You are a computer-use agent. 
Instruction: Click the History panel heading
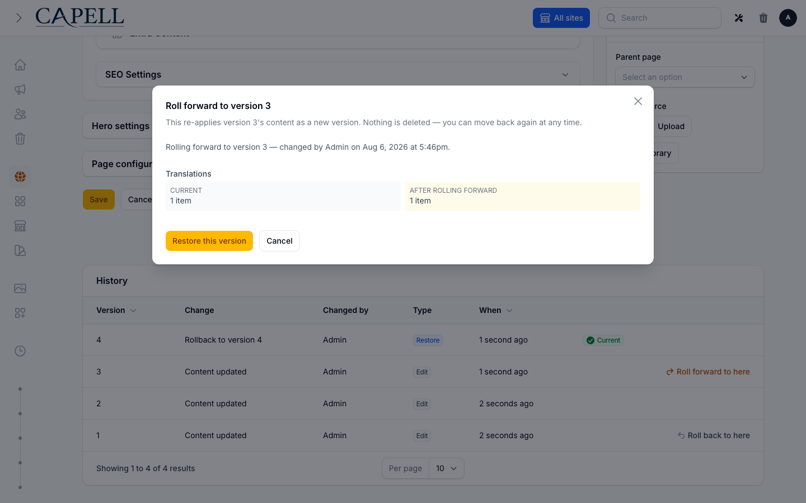[x=112, y=281]
